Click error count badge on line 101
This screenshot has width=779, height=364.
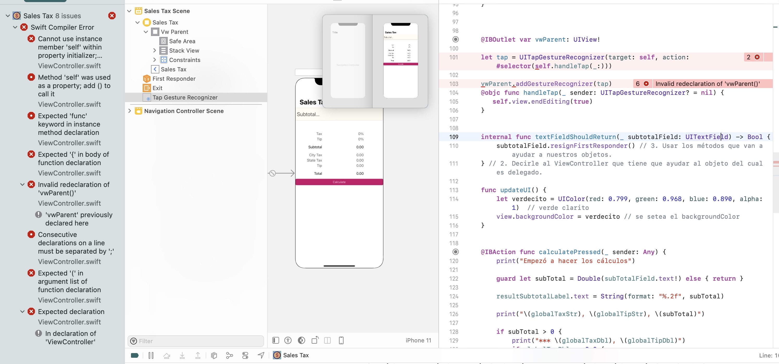[753, 57]
